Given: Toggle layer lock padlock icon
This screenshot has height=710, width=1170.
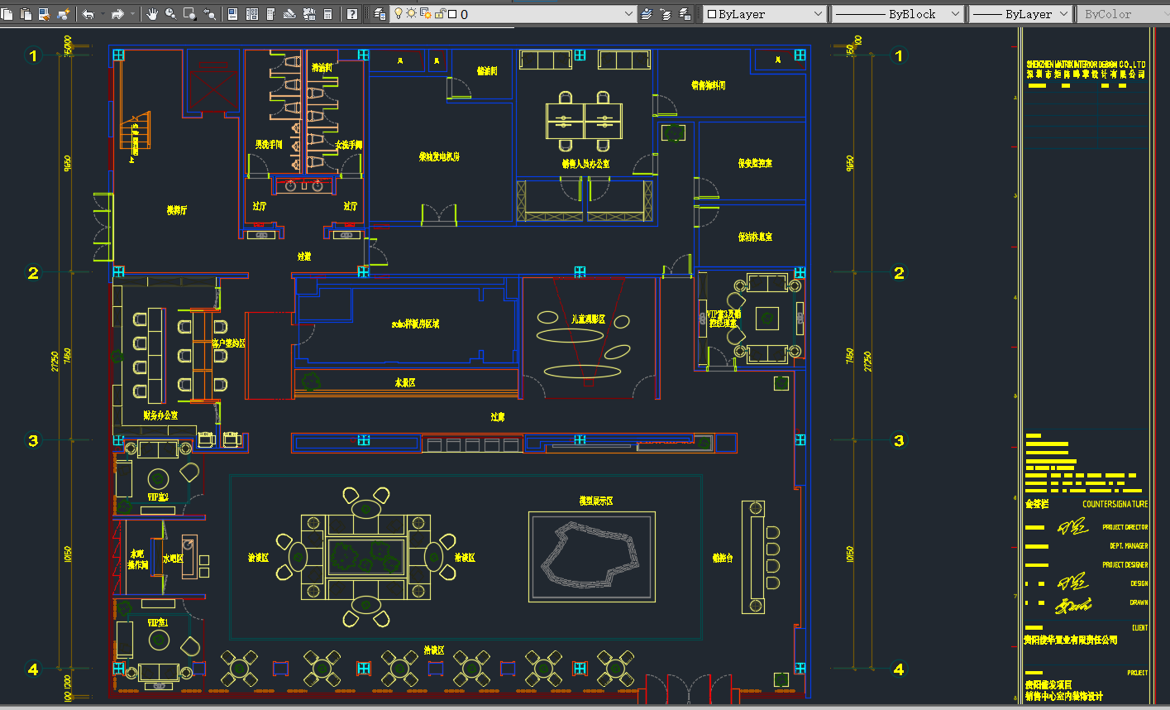Looking at the screenshot, I should (x=440, y=14).
